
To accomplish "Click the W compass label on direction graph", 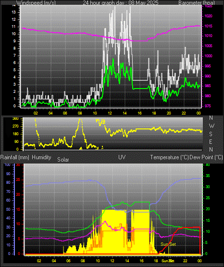I will 212,126.
